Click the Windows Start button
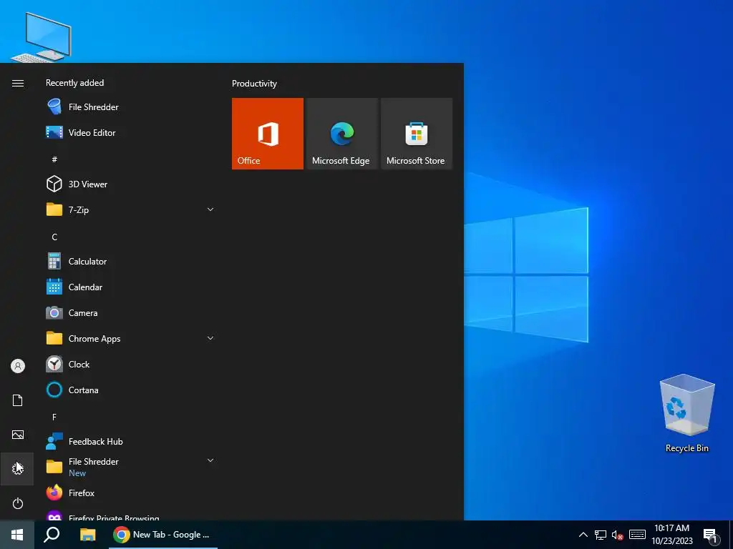Image resolution: width=733 pixels, height=549 pixels. [x=17, y=535]
